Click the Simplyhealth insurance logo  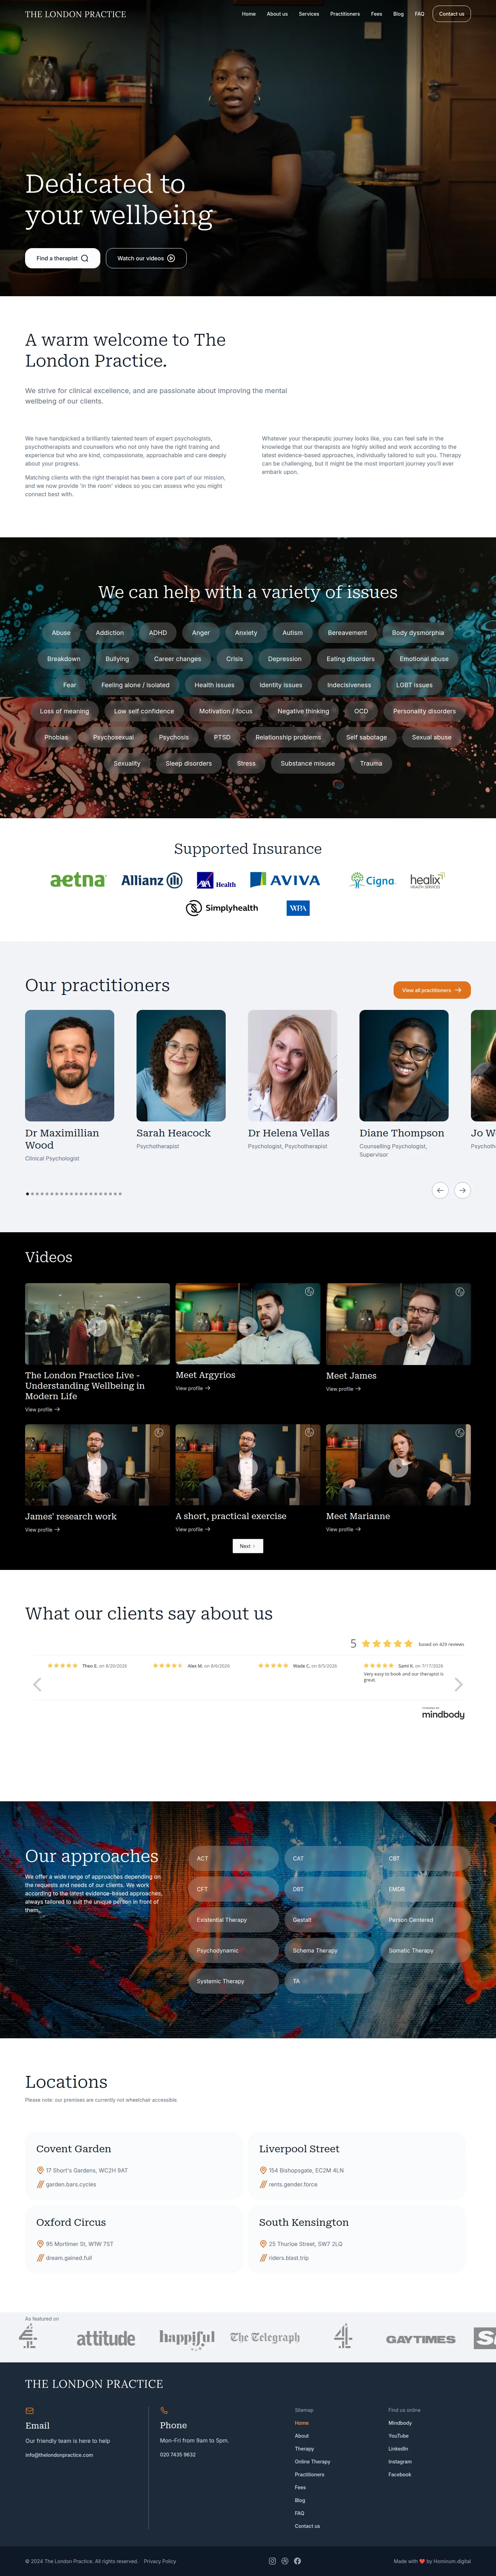pyautogui.click(x=222, y=908)
